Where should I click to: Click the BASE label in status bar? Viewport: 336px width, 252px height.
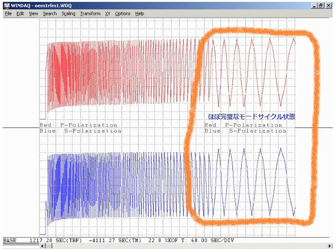(x=10, y=240)
